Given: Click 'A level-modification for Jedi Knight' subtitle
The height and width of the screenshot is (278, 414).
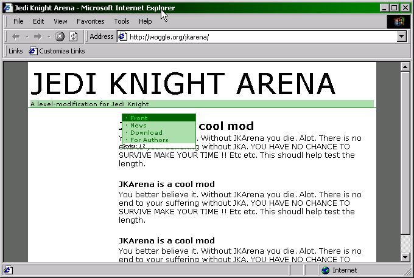Looking at the screenshot, I should click(x=89, y=104).
